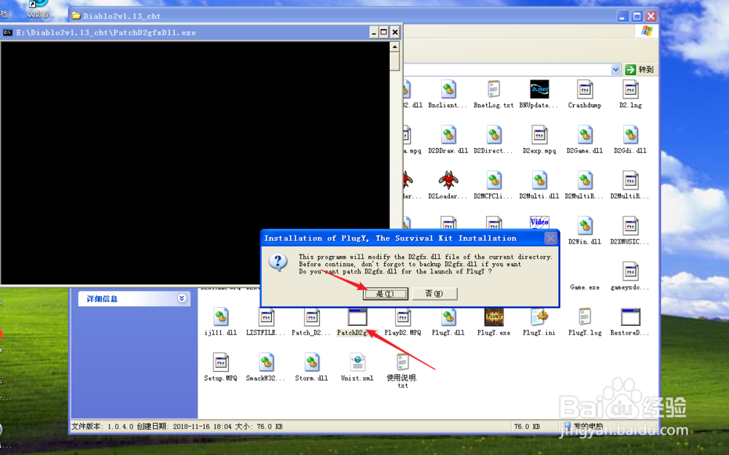The width and height of the screenshot is (729, 455).
Task: Click the console window system menu icon
Action: click(7, 32)
